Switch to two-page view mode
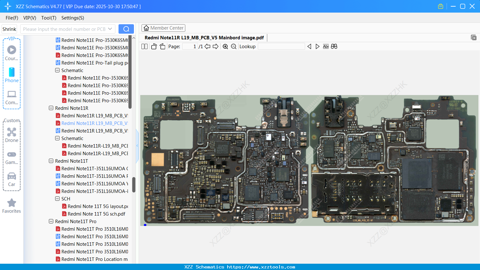This screenshot has width=480, height=270. 144,46
